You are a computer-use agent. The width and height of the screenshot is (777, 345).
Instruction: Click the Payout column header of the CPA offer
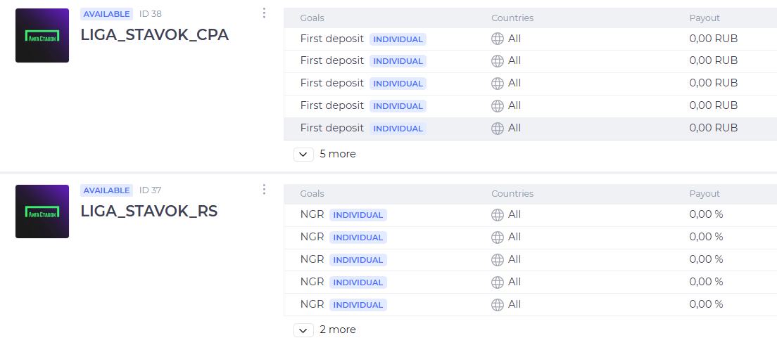(704, 18)
